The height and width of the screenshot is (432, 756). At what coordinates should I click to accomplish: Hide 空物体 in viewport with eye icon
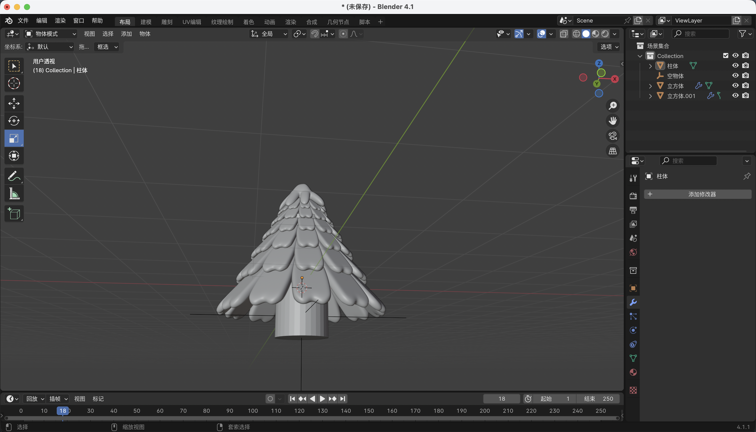[735, 76]
